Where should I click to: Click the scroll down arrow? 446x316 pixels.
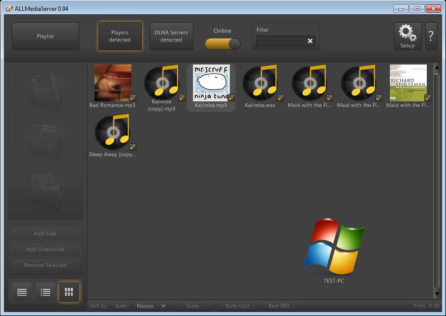[x=437, y=294]
